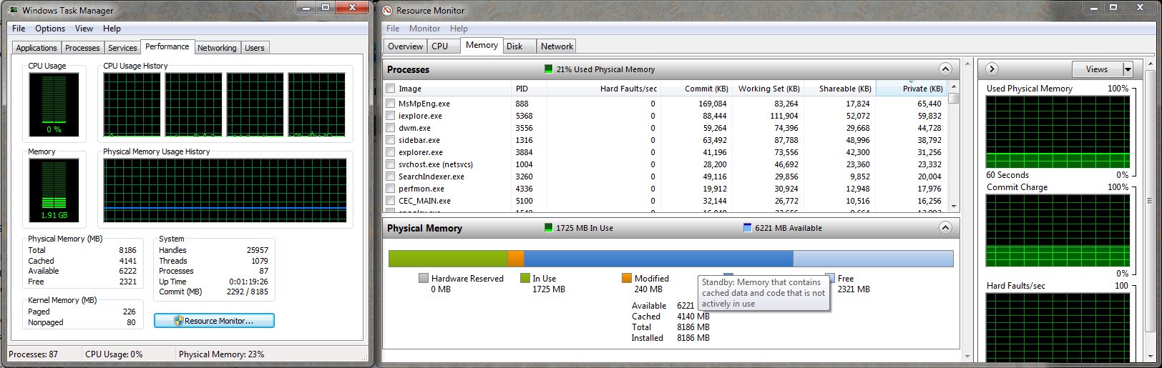Click the CPU Usage gauge in Task Manager

(54, 104)
